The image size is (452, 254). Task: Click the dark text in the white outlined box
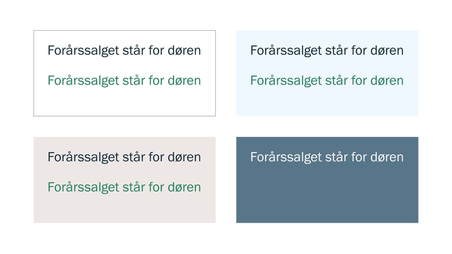124,51
